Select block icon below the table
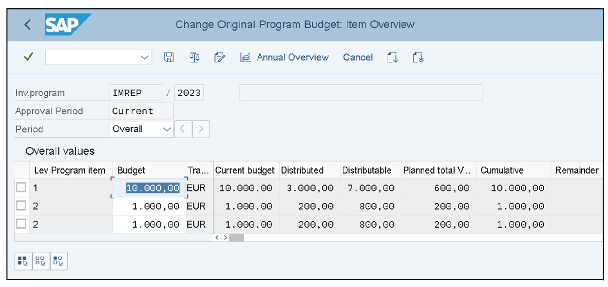 coord(59,261)
